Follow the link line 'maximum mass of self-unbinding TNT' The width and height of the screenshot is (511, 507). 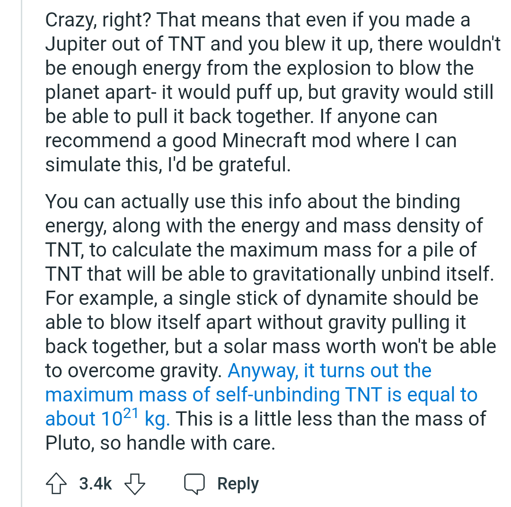pyautogui.click(x=213, y=395)
